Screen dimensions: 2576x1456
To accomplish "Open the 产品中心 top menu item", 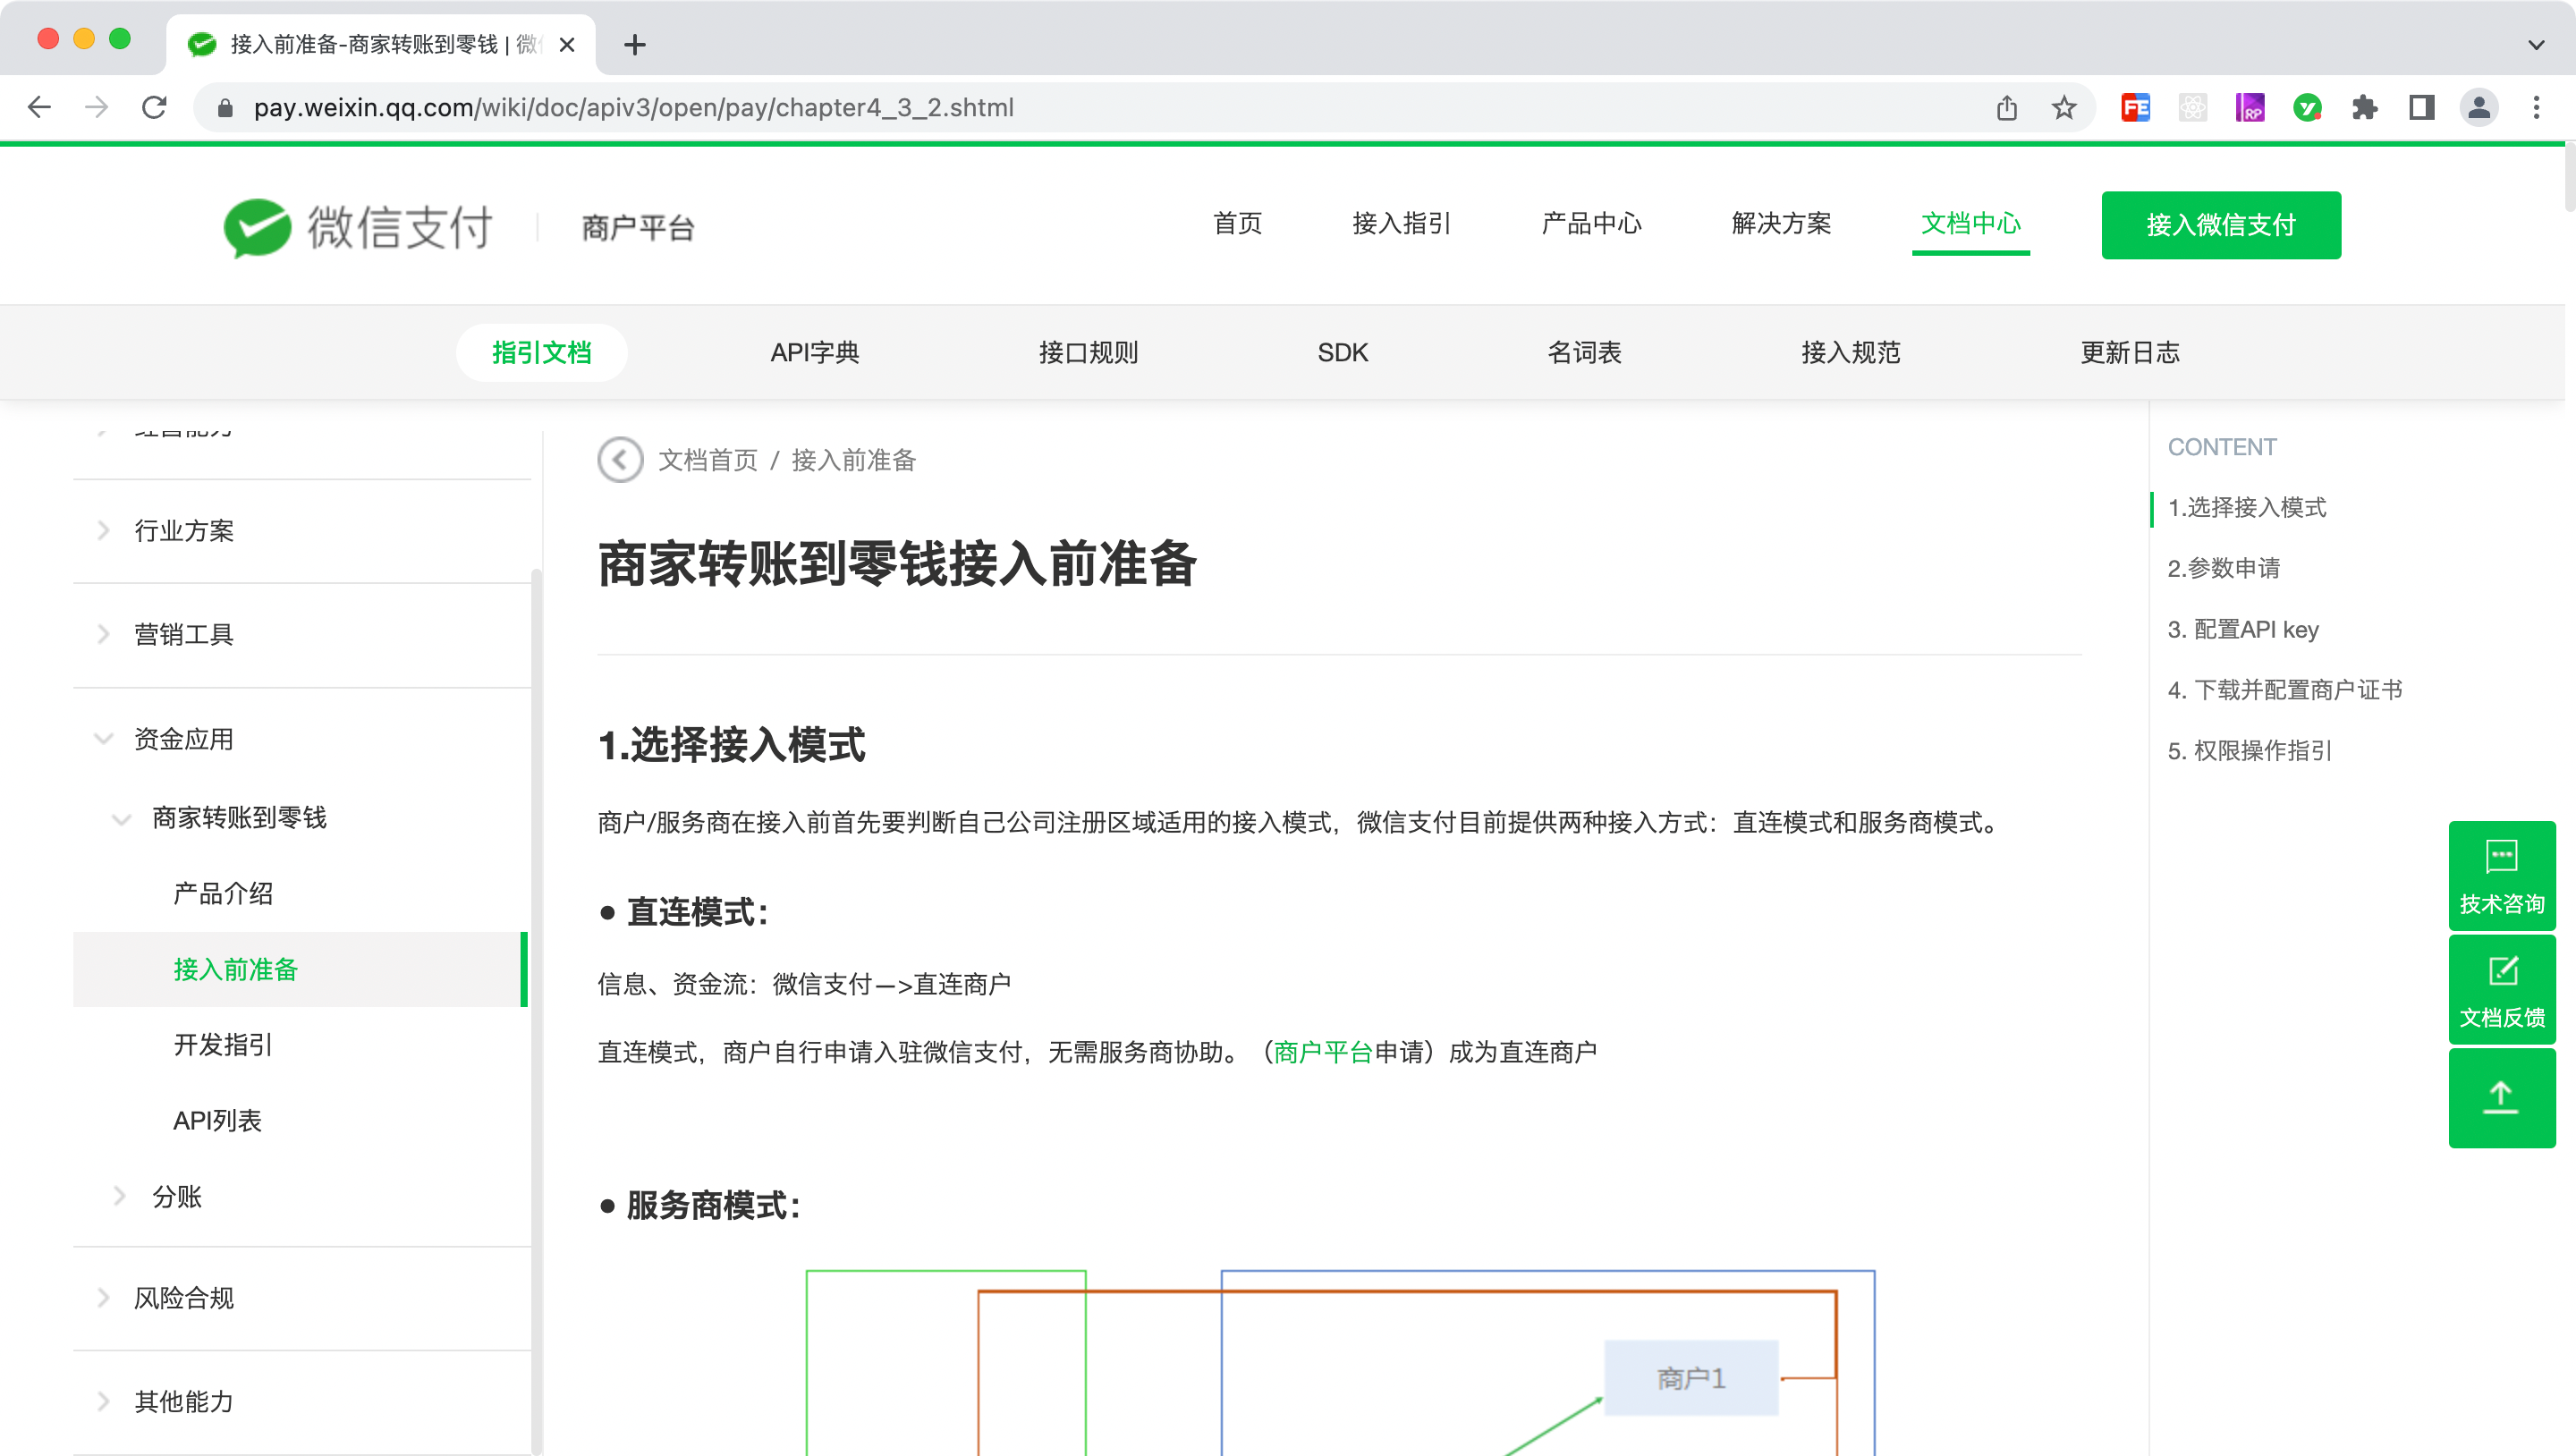I will pos(1590,224).
